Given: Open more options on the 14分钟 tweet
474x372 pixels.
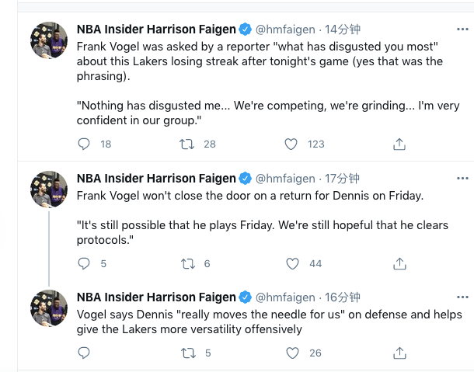Looking at the screenshot, I should (462, 30).
